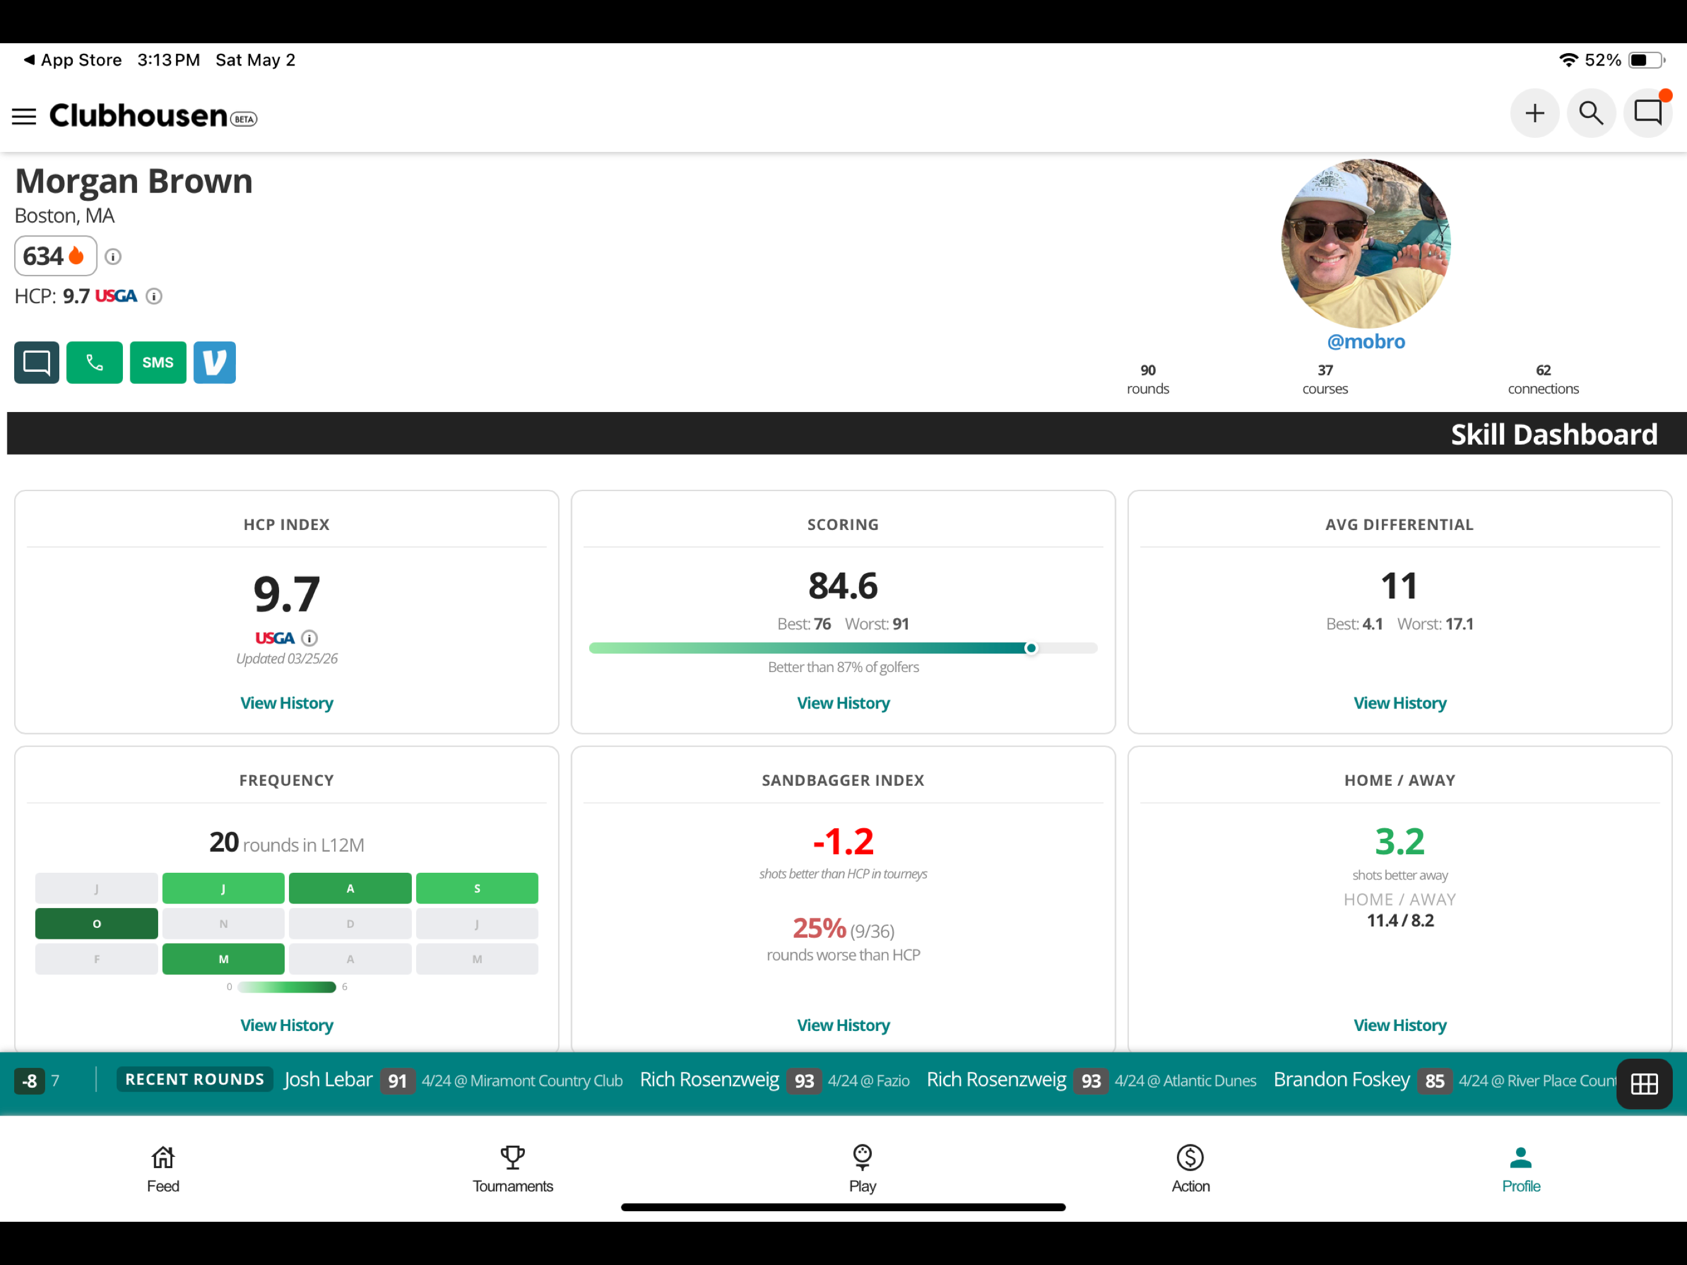This screenshot has height=1265, width=1687.
Task: Open the Profile tab
Action: click(1520, 1169)
